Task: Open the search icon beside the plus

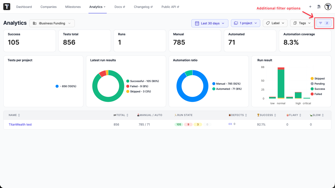Action: pyautogui.click(x=319, y=7)
